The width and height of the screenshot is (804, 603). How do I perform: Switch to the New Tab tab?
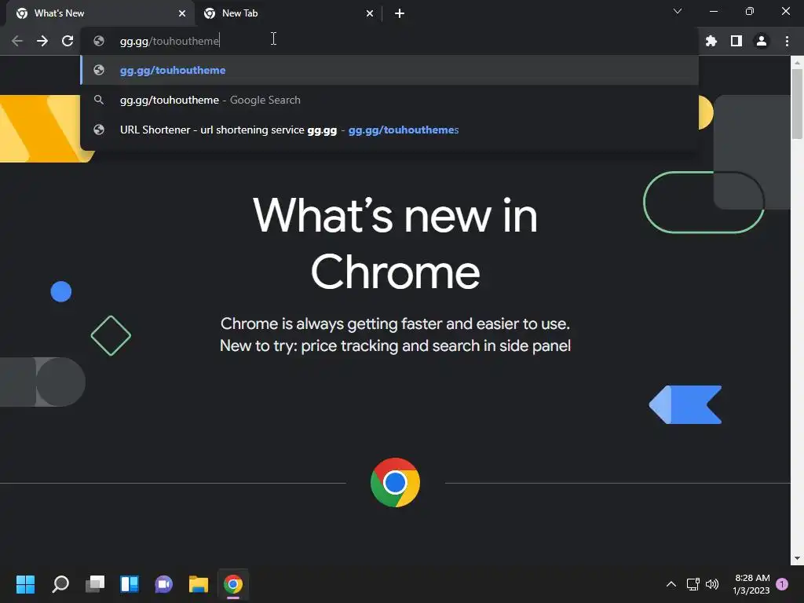click(x=287, y=13)
